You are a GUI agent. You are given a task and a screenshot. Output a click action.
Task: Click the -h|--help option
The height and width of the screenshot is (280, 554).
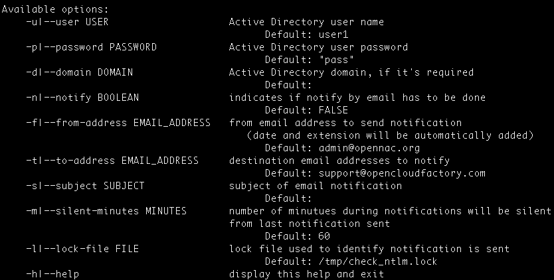(x=52, y=274)
